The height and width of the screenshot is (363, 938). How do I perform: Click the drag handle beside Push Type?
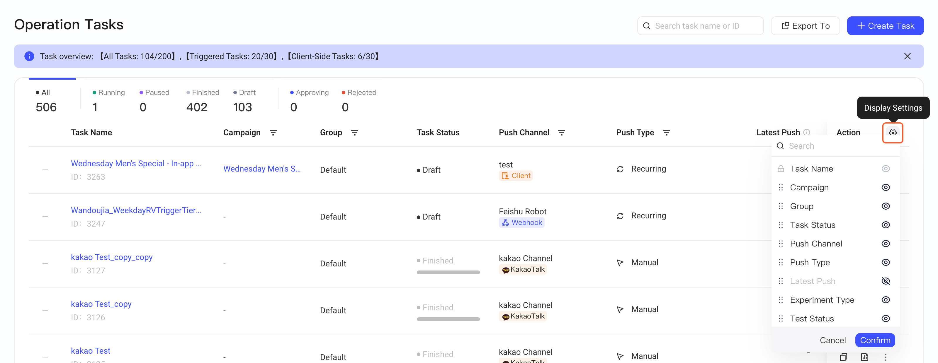pyautogui.click(x=781, y=263)
